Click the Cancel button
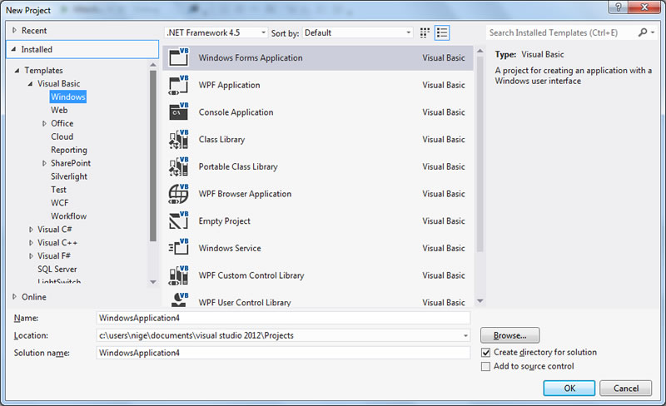The width and height of the screenshot is (666, 406). click(626, 389)
